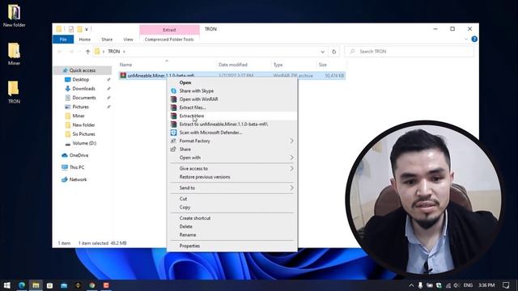Select This PC in the navigation pane

click(x=77, y=167)
